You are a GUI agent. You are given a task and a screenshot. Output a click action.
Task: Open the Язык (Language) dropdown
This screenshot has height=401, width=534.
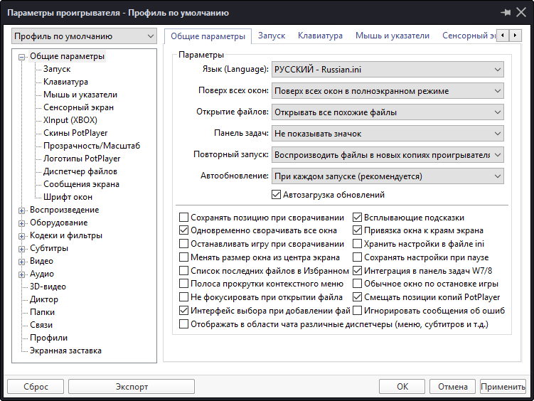(x=388, y=70)
